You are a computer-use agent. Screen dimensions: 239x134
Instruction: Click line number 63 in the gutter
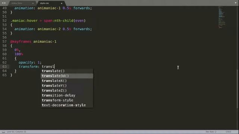coord(4,67)
